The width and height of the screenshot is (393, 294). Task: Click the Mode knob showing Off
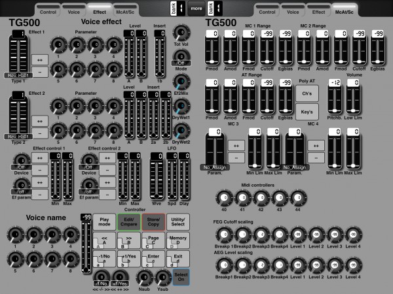click(181, 57)
